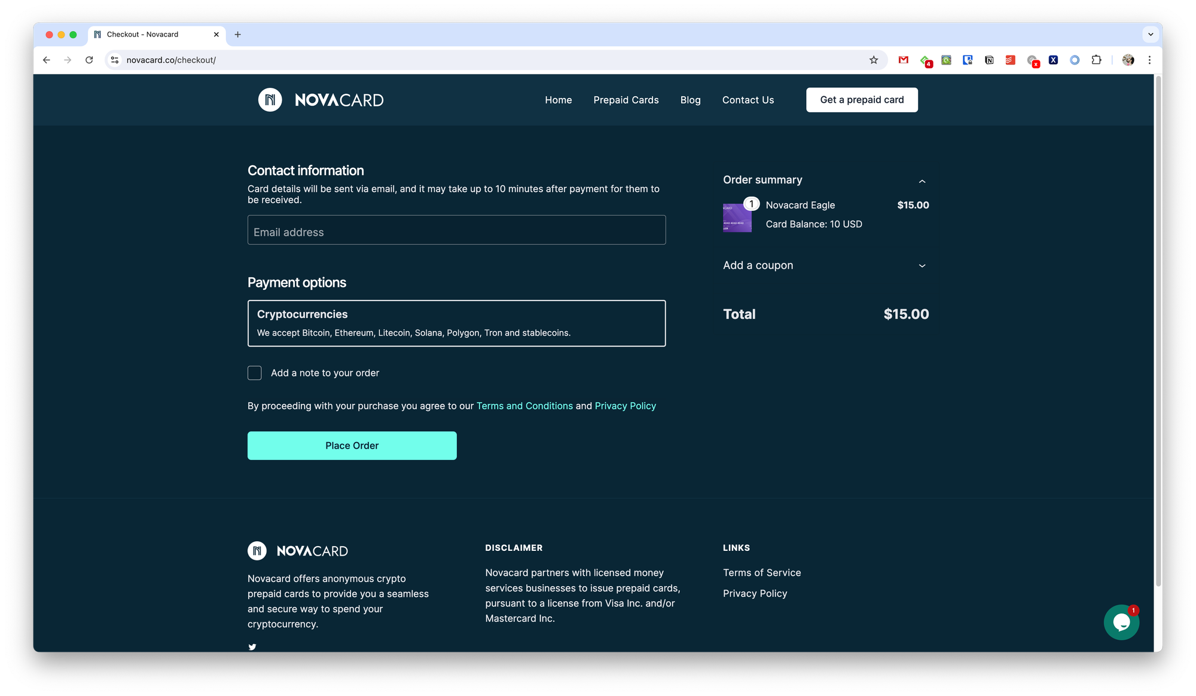Reload the checkout page
Viewport: 1196px width, 696px height.
[89, 60]
